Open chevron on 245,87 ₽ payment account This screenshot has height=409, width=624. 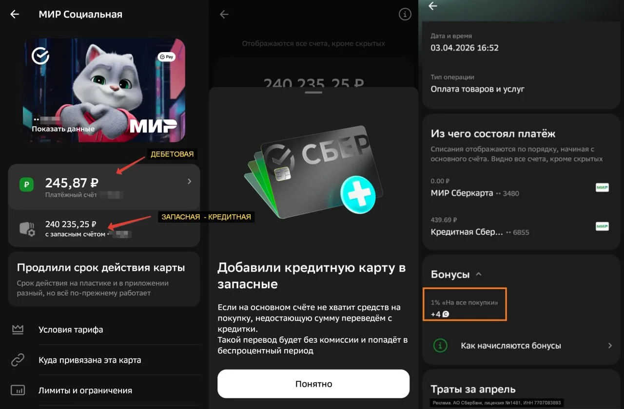(x=189, y=182)
